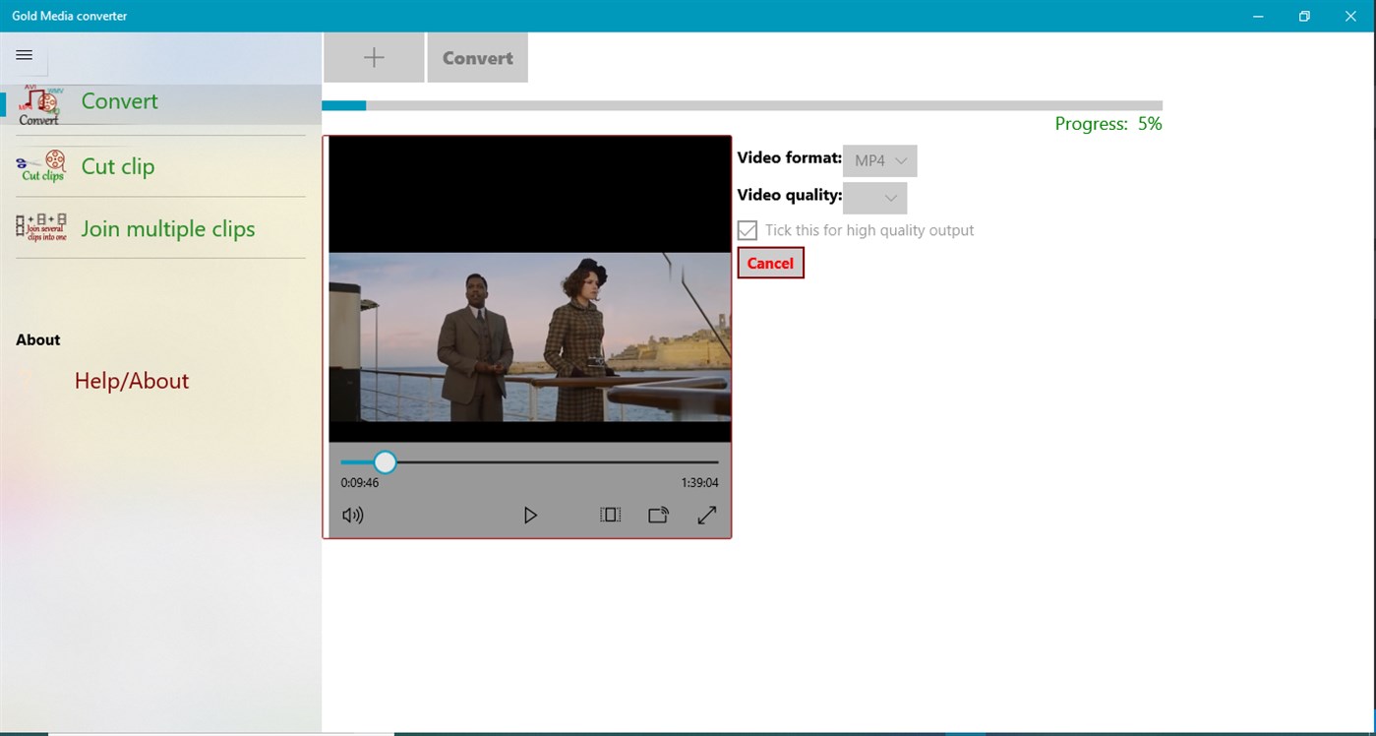
Task: Mute the video volume icon
Action: click(352, 514)
